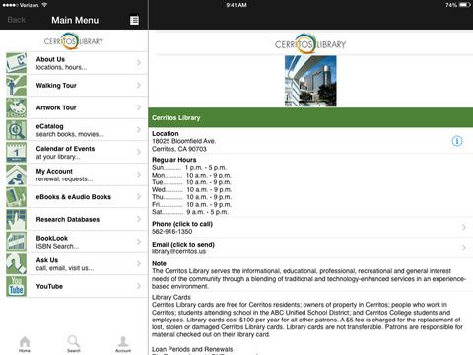Open eBooks & eAudio Books entry
The height and width of the screenshot is (355, 473).
(77, 197)
